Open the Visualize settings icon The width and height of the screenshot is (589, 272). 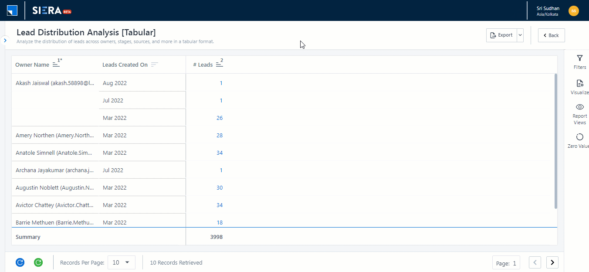(x=579, y=83)
